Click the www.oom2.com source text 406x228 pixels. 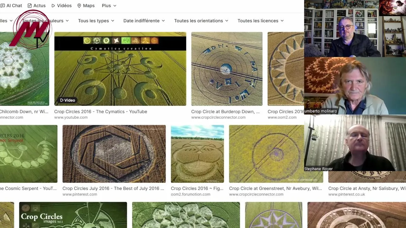point(282,117)
